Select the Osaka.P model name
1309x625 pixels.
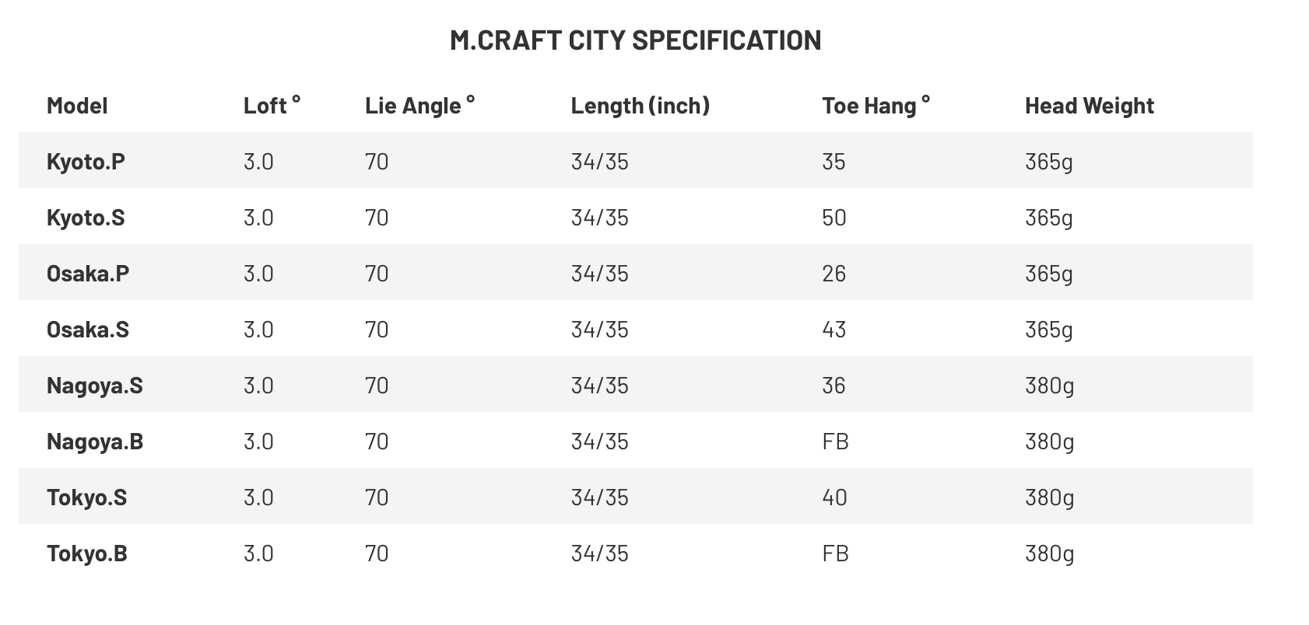click(x=88, y=274)
